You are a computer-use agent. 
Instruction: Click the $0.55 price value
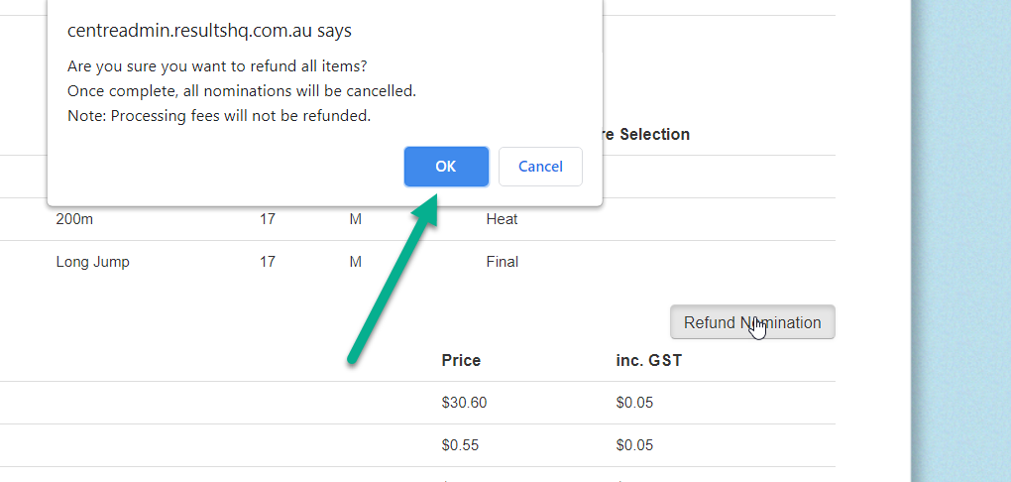coord(460,445)
